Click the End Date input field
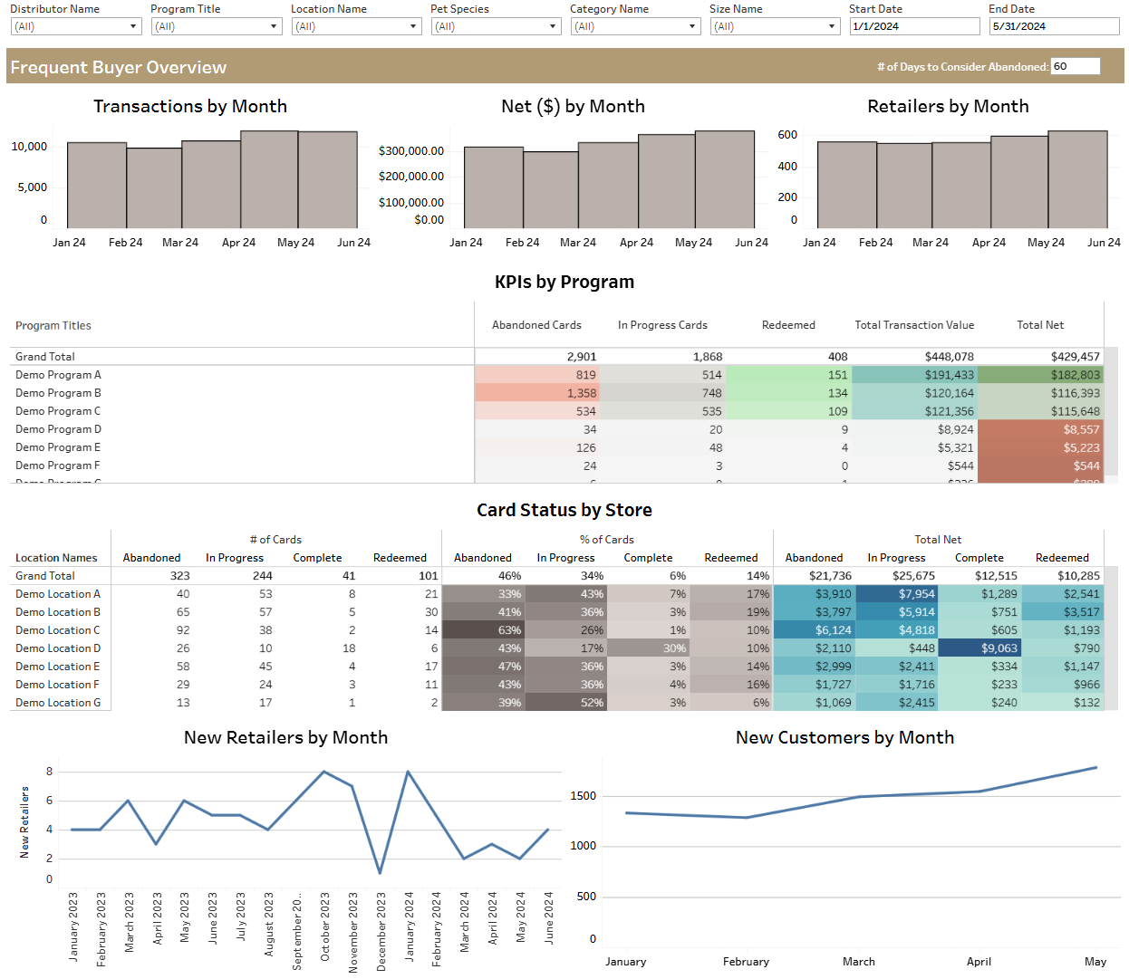Screen dimensions: 1129x979 click(x=1054, y=26)
